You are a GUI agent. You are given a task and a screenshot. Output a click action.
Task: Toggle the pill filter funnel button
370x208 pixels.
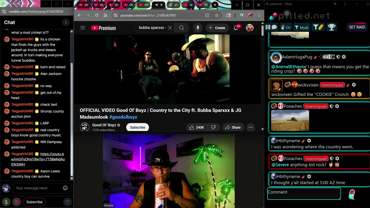point(318,27)
